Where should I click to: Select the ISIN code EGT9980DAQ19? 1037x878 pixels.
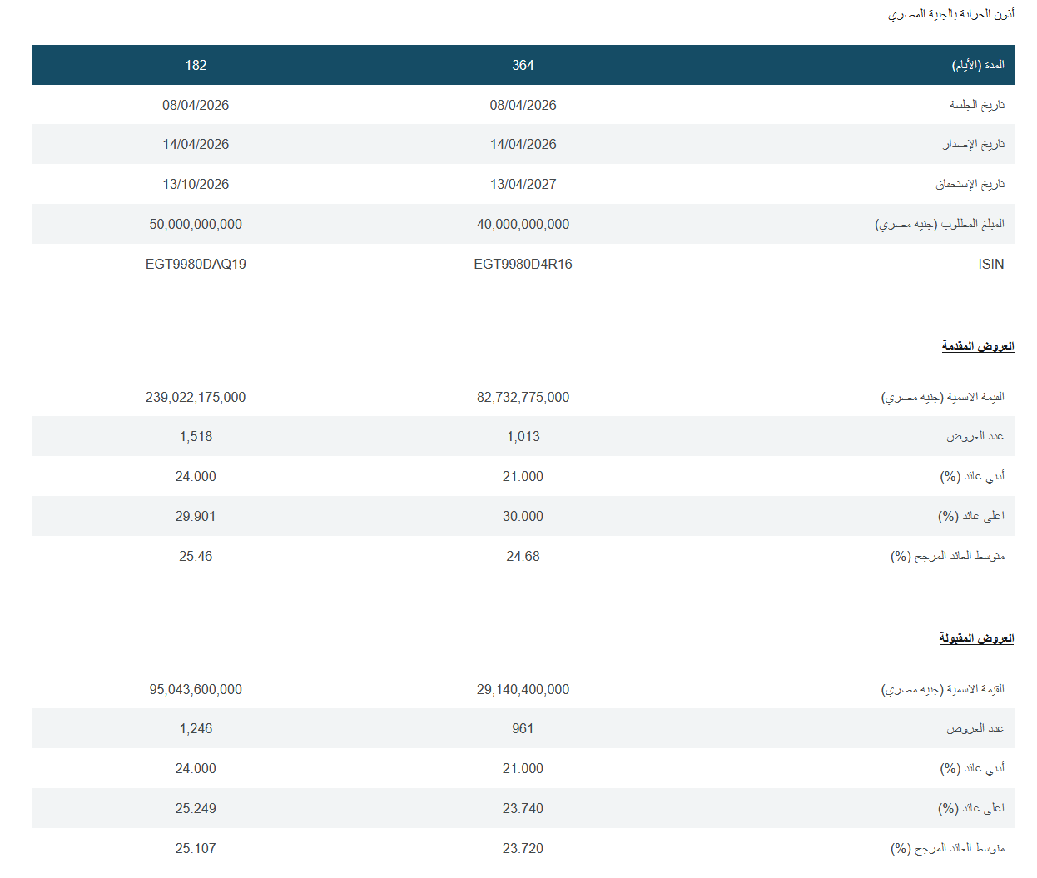tap(196, 264)
